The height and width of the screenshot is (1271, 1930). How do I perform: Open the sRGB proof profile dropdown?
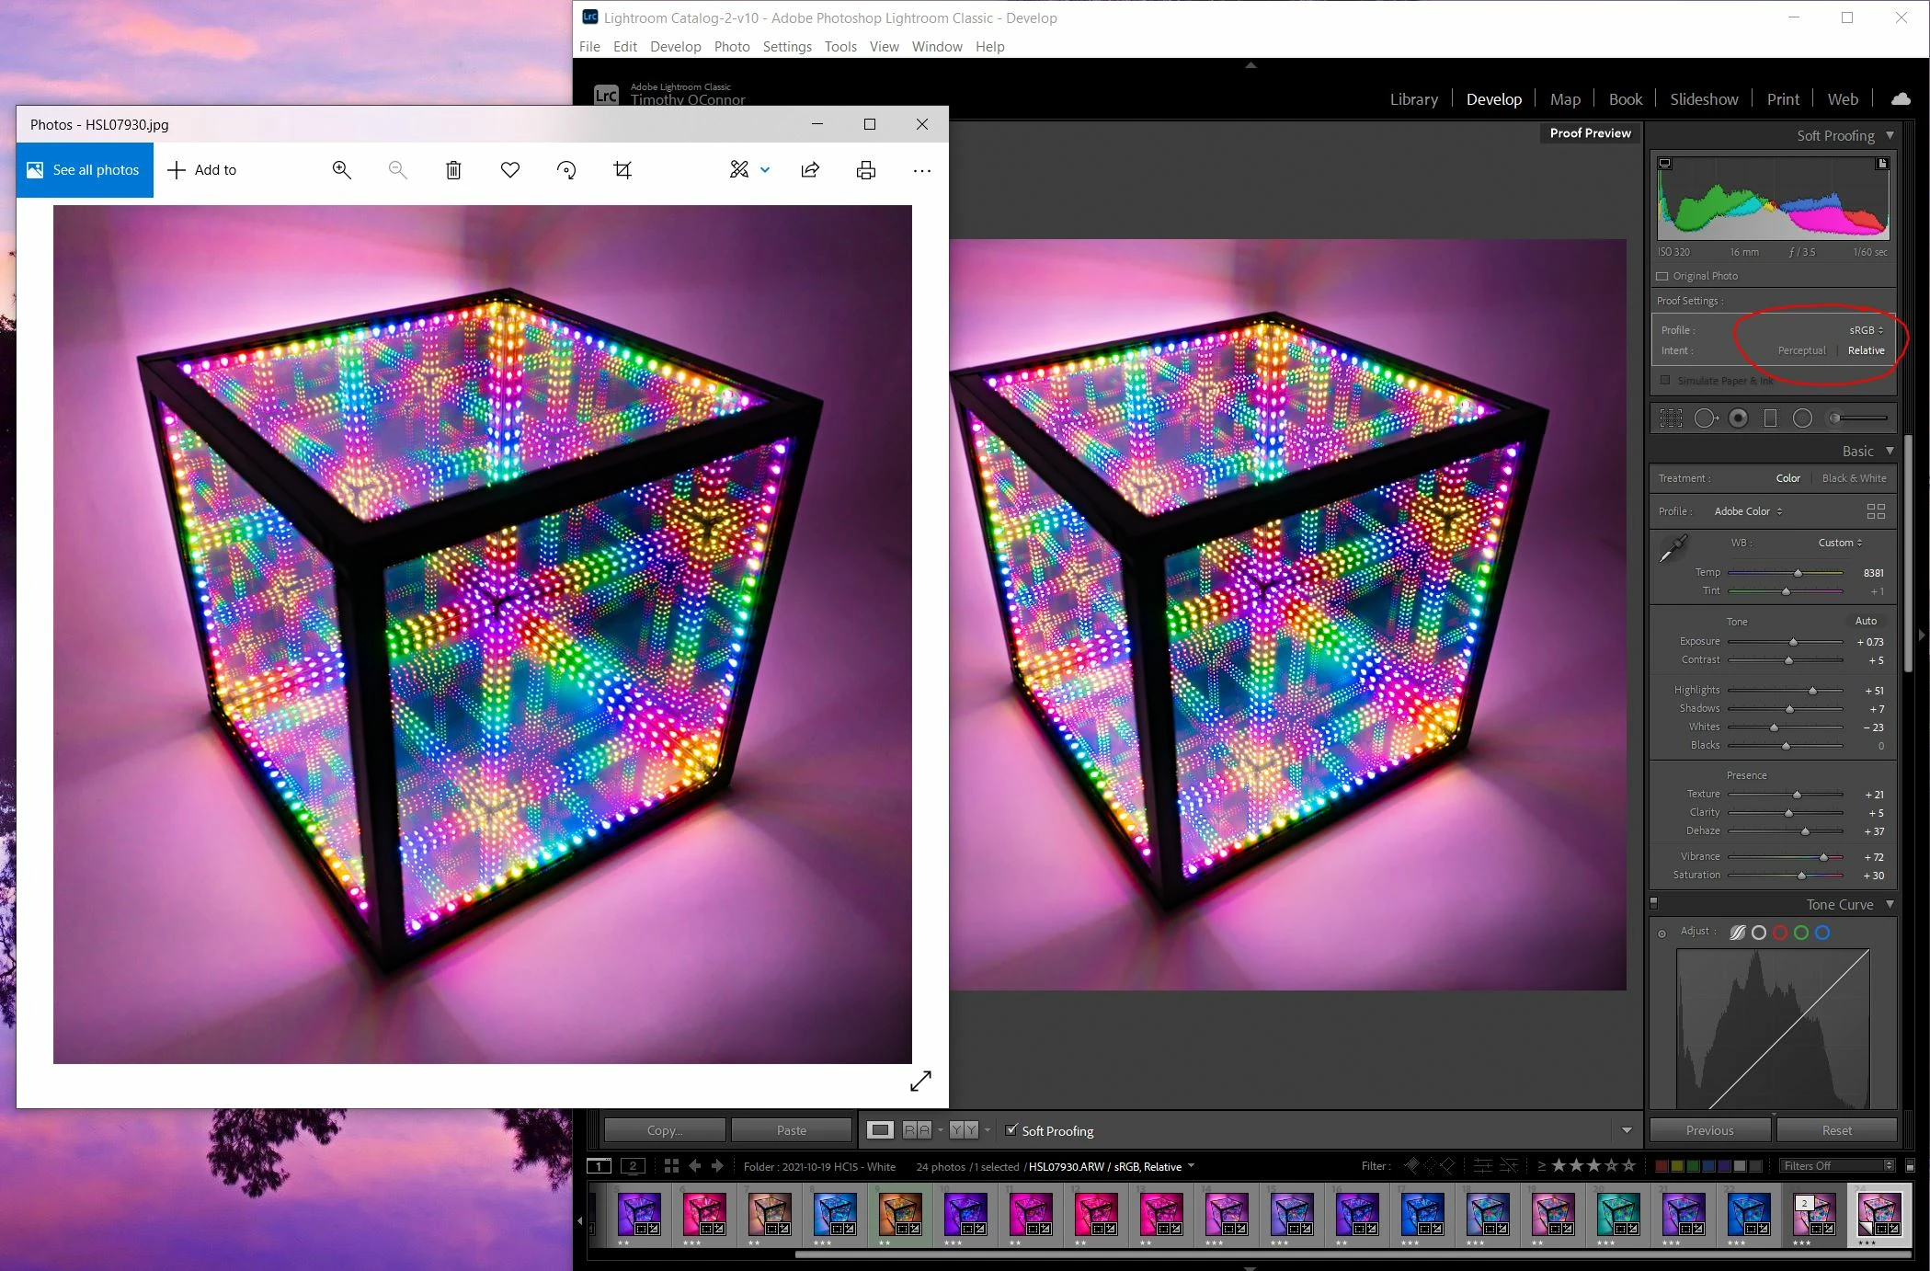click(x=1867, y=330)
